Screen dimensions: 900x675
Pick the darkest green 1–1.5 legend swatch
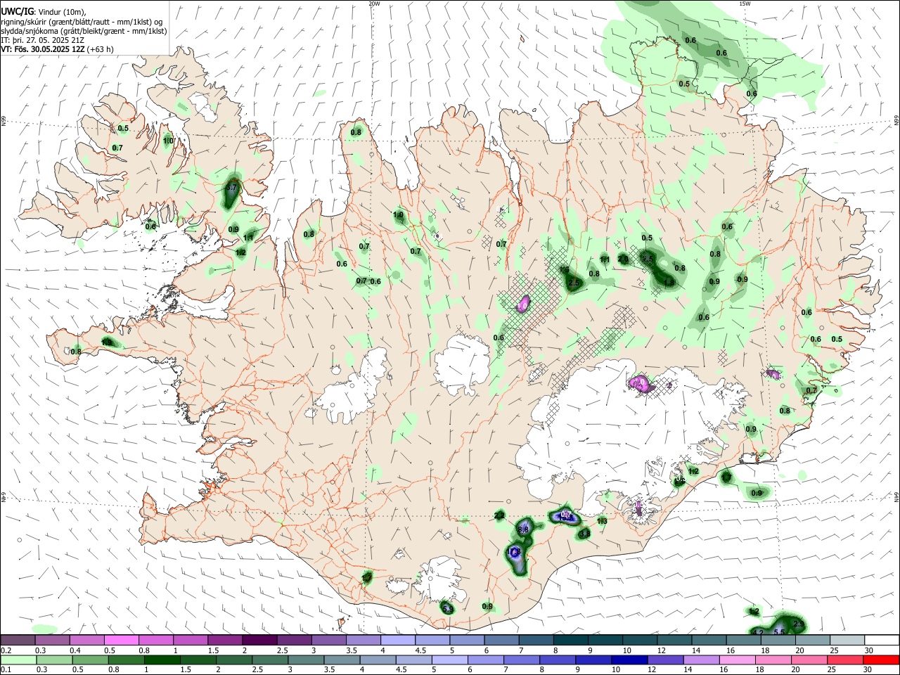pos(161,660)
